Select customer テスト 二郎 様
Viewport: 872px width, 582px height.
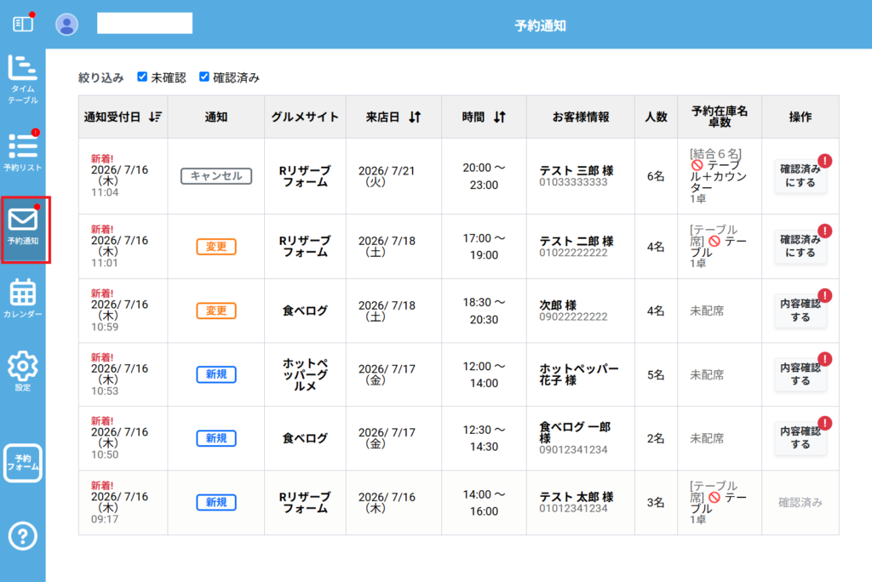pos(577,242)
